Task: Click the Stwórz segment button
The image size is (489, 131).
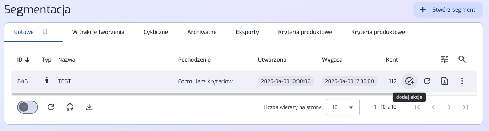Action: 448,10
